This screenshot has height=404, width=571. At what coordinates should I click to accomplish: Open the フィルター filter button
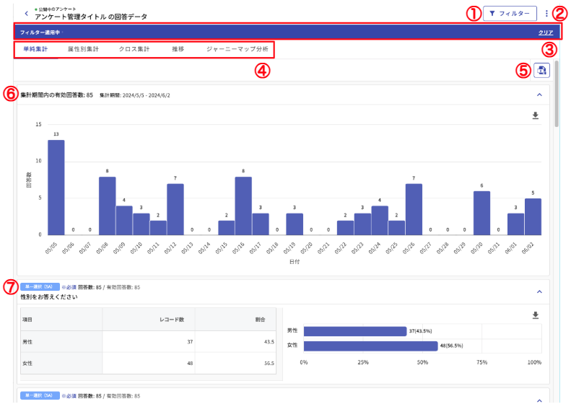pos(510,13)
